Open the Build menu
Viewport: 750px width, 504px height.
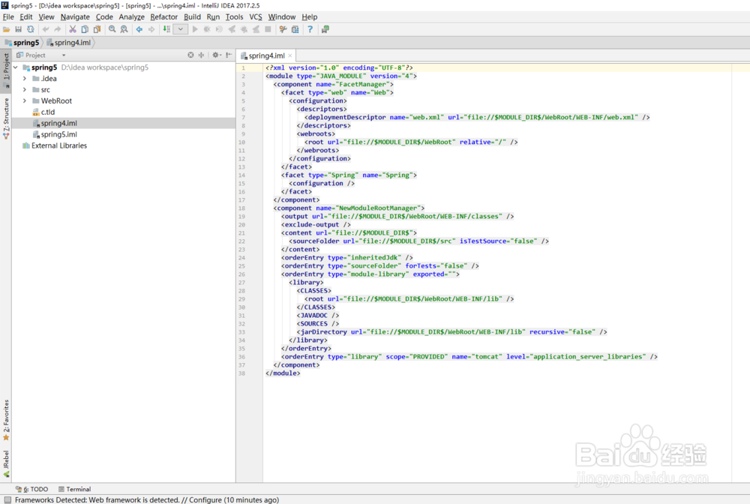(192, 16)
